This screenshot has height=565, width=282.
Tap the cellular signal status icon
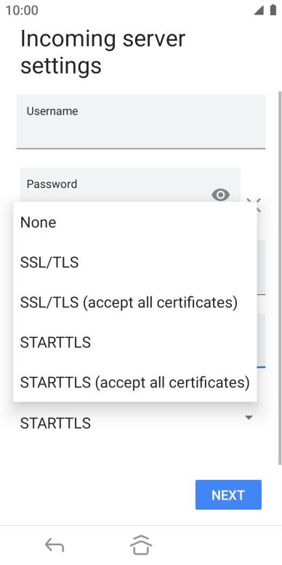pyautogui.click(x=258, y=10)
